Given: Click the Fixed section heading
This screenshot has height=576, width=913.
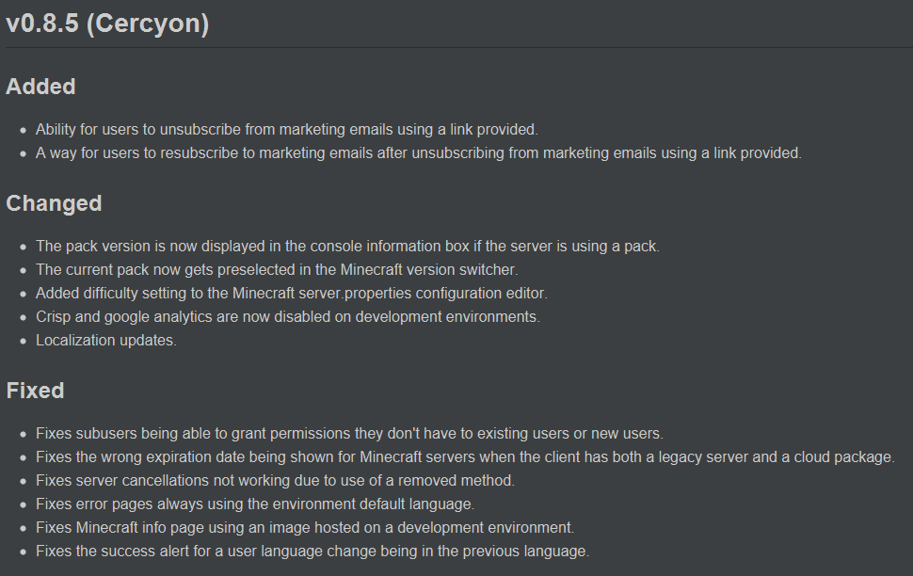Looking at the screenshot, I should [35, 391].
